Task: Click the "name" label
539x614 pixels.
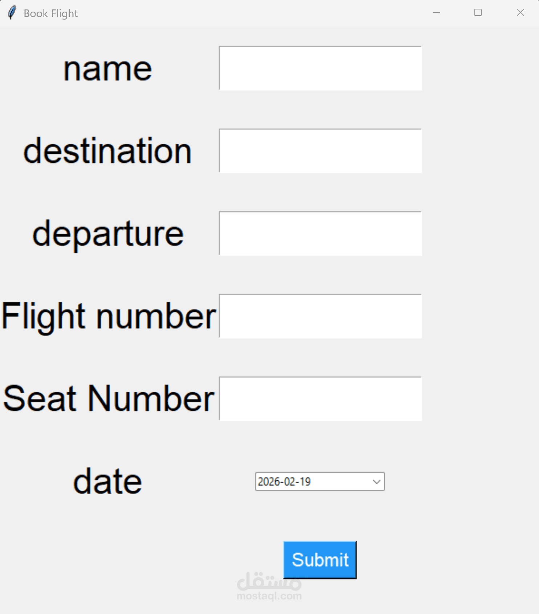Action: pyautogui.click(x=107, y=69)
